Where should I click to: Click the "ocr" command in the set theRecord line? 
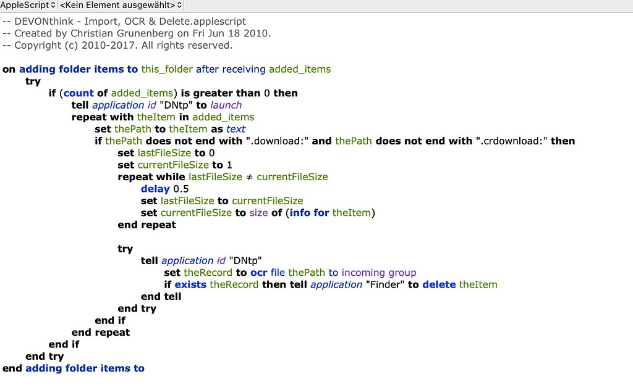pos(259,272)
